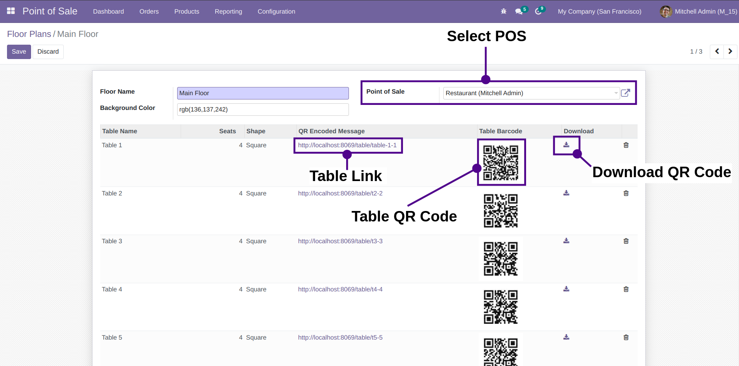Open the Products menu
This screenshot has height=366, width=739.
(187, 12)
